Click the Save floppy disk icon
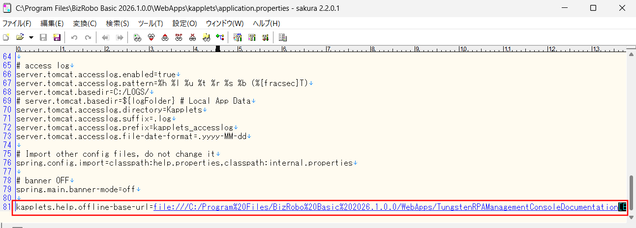The height and width of the screenshot is (228, 636). pos(43,37)
